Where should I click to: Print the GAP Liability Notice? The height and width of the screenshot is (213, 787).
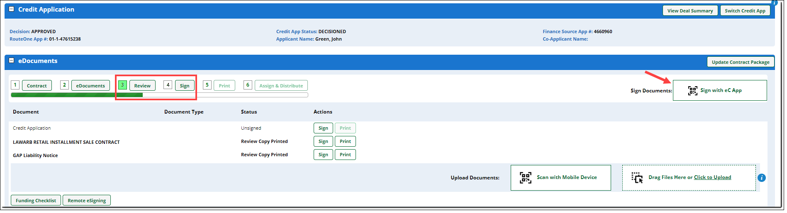pyautogui.click(x=345, y=155)
